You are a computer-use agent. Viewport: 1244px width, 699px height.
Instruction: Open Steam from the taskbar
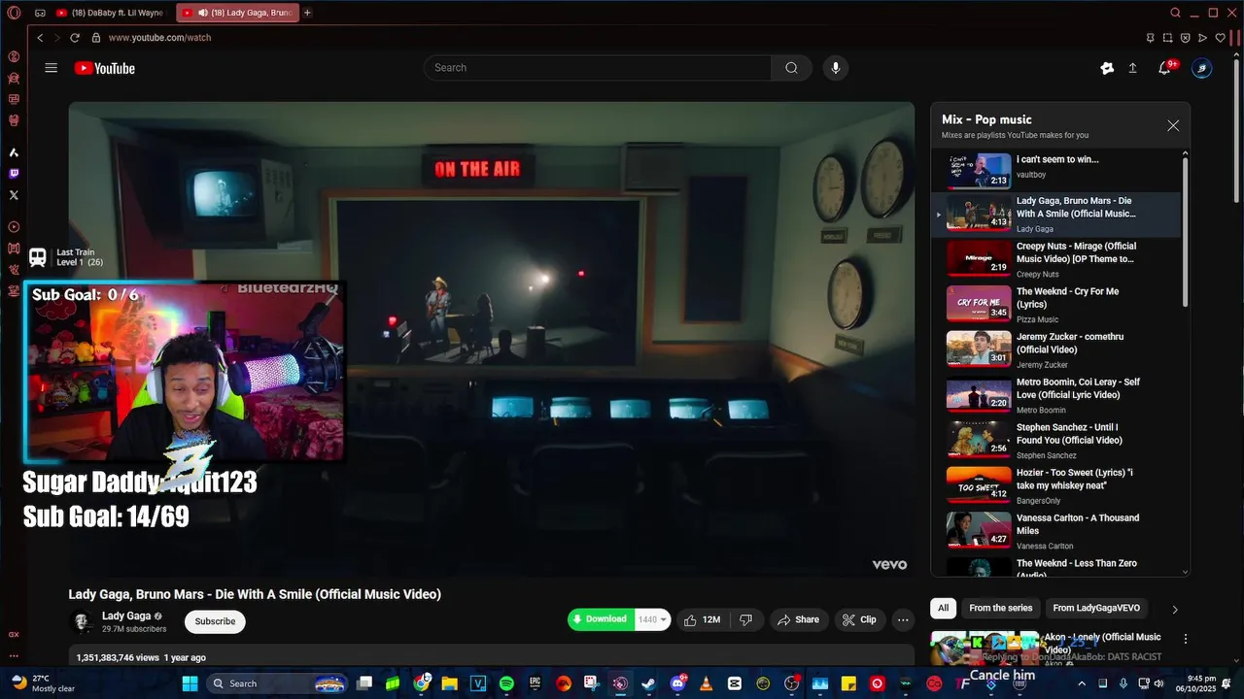[648, 683]
